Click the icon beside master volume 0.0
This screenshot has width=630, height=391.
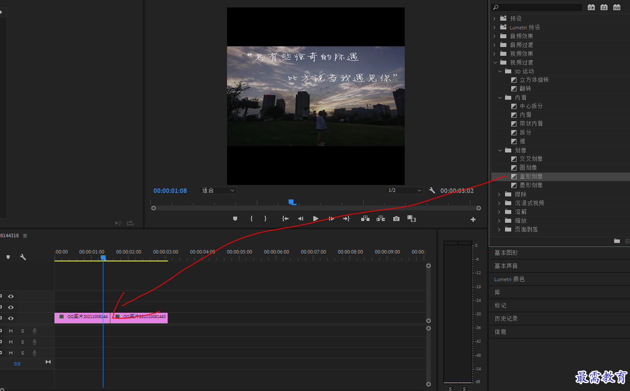(48, 362)
